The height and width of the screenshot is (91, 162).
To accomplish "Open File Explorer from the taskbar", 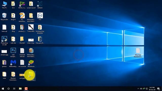I will point(20,89).
